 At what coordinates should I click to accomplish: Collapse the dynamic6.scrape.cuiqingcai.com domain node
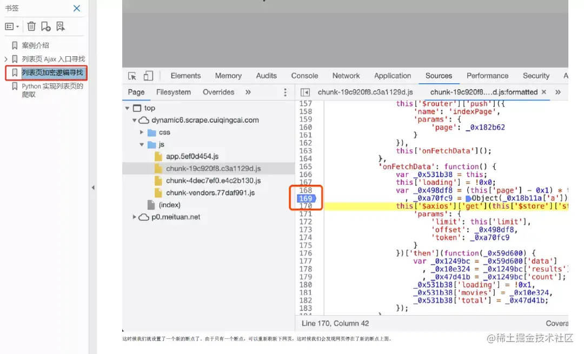point(135,120)
